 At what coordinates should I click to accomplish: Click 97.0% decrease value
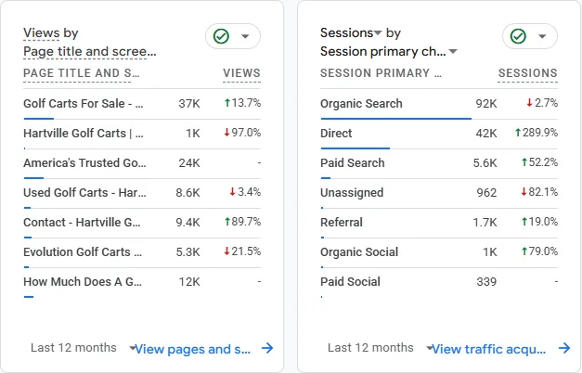[242, 133]
